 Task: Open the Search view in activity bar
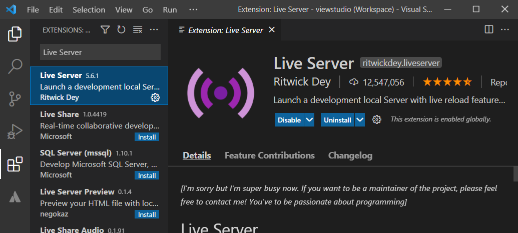click(15, 66)
